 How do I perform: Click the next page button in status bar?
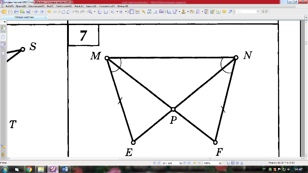pyautogui.click(x=185, y=163)
